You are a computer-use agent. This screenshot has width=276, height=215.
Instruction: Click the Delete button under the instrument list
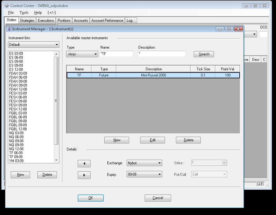[x=47, y=175]
